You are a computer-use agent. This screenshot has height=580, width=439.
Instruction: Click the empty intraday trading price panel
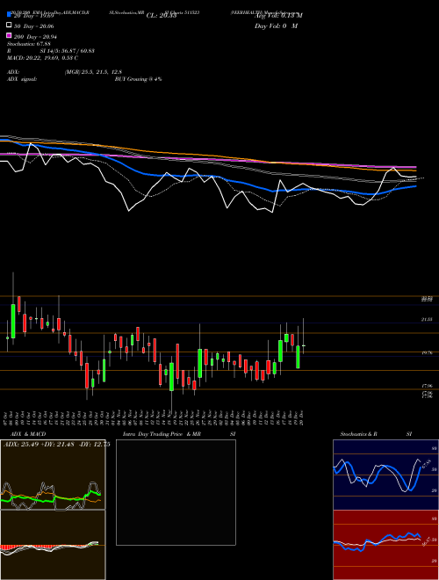(x=176, y=492)
